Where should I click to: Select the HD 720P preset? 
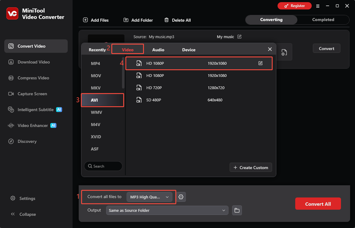click(x=199, y=88)
